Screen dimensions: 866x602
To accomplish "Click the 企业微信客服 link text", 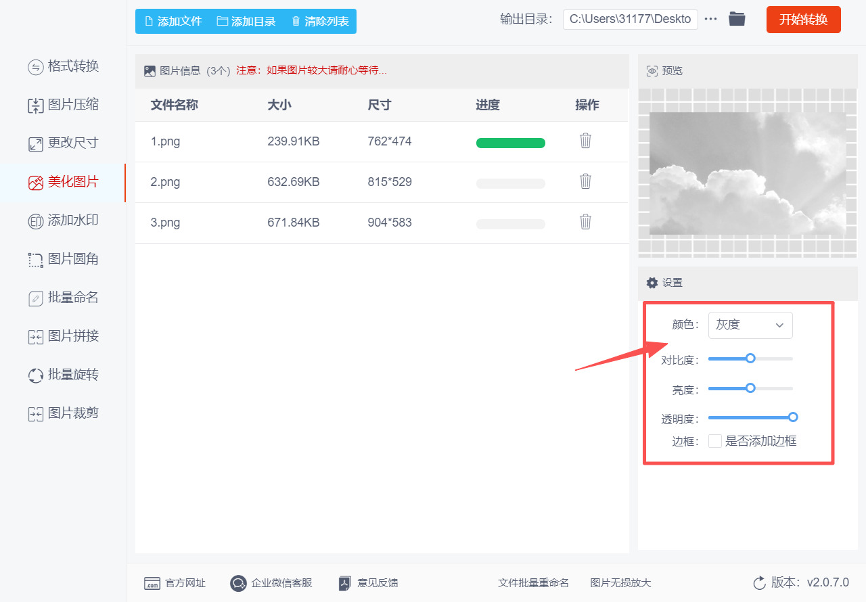I will tap(281, 583).
